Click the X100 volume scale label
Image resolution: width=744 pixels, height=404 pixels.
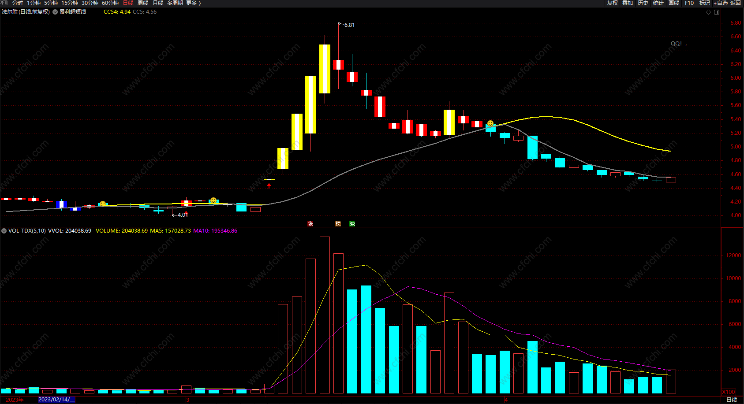point(729,392)
